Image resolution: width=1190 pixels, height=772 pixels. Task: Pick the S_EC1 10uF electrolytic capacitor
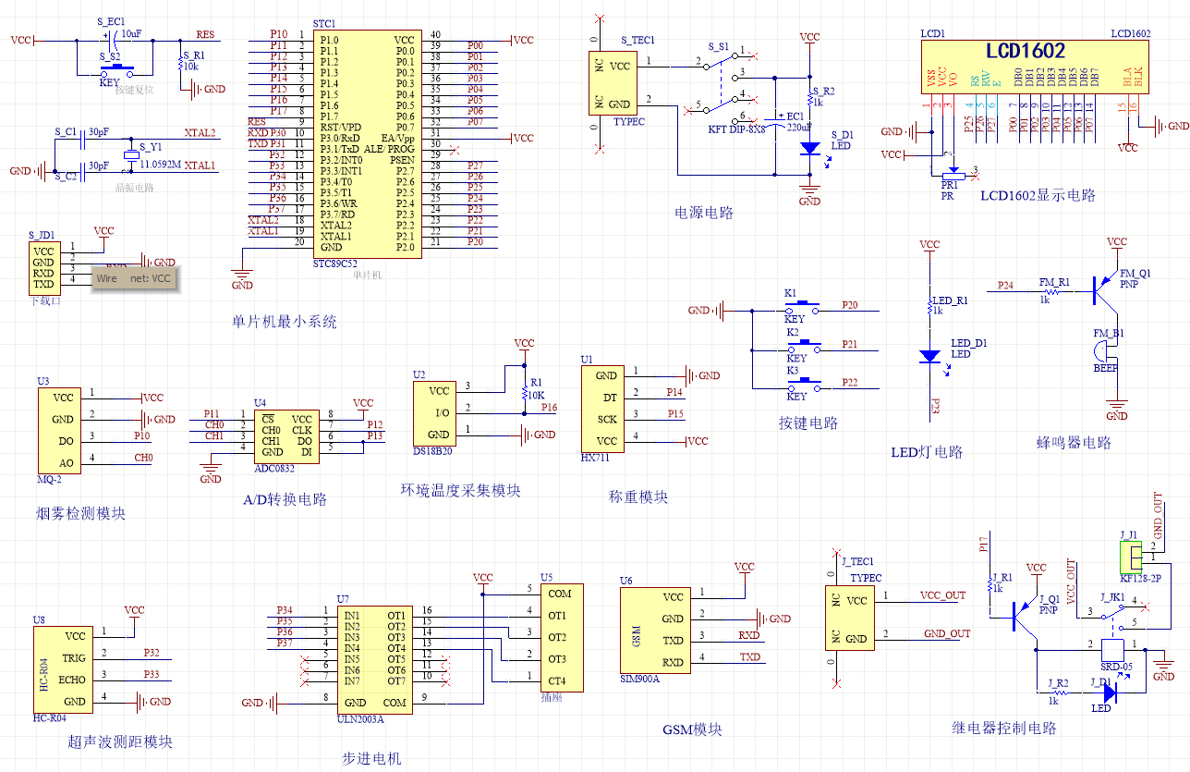click(x=112, y=40)
